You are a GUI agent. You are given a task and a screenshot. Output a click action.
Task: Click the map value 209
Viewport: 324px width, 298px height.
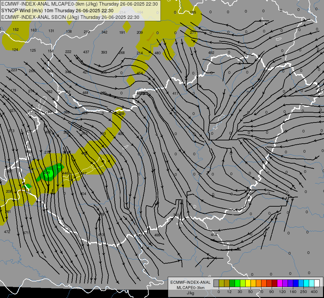click(140, 32)
